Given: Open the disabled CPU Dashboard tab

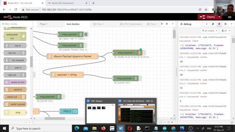Looking at the screenshot, I should pyautogui.click(x=131, y=24).
